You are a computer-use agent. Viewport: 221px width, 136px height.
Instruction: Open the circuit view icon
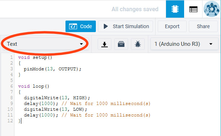coord(175,9)
